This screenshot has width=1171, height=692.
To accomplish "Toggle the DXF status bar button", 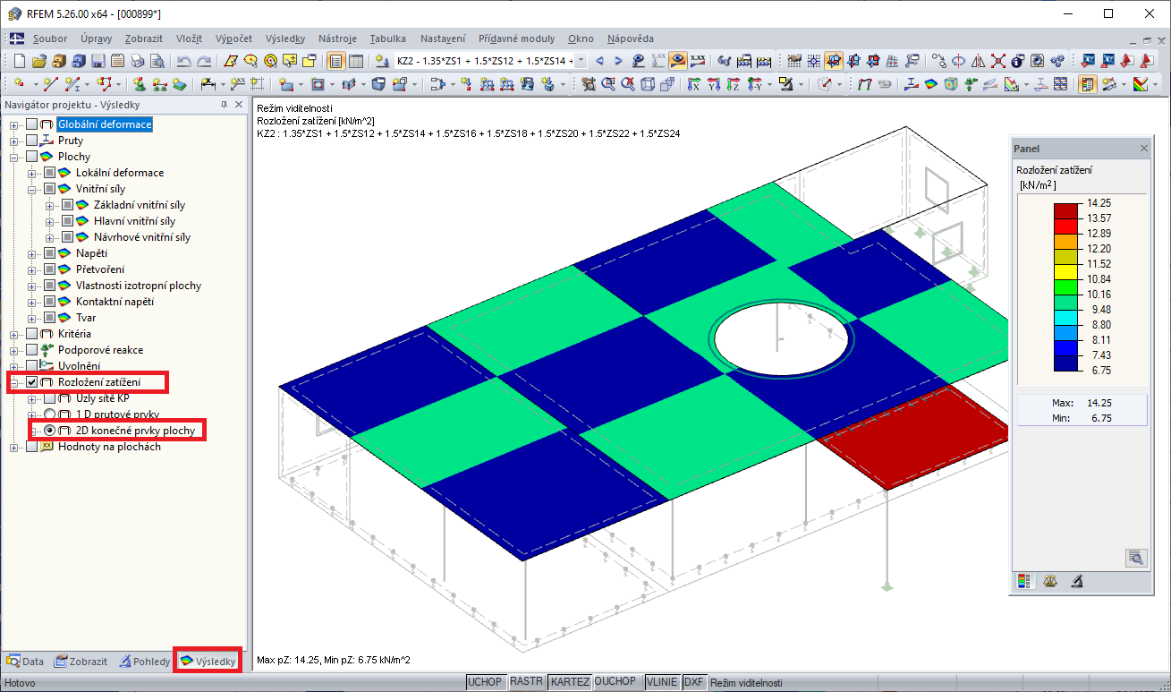I will (693, 682).
